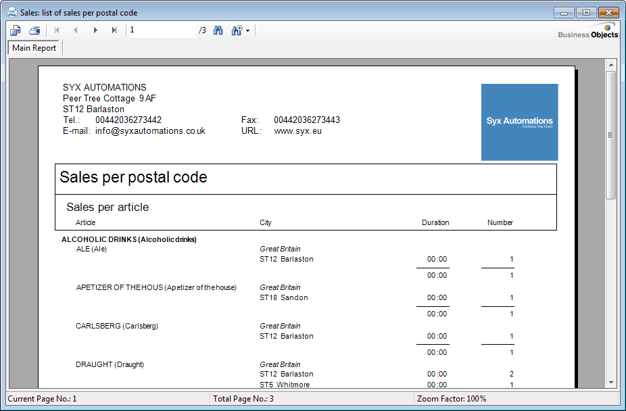626x411 pixels.
Task: Click the Zoom magnifier icon
Action: click(237, 30)
